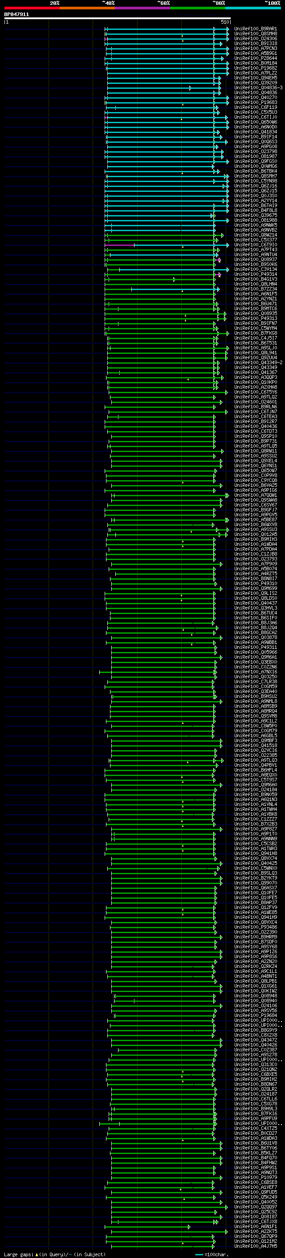Image resolution: width=285 pixels, height=1258 pixels.
Task: Select isoform hit UniRef100_Q04836-3
Action: pos(258,87)
